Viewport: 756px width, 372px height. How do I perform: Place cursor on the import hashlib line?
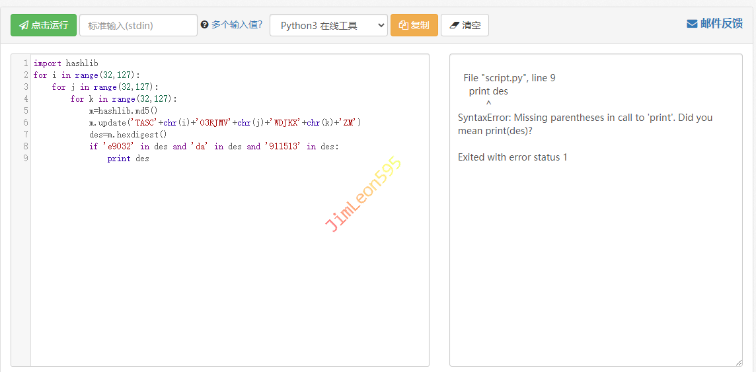coord(66,63)
